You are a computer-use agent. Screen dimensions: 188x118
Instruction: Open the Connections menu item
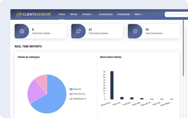click(x=106, y=14)
